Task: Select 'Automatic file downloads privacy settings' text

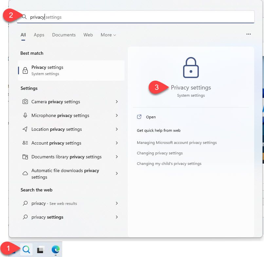Action: pos(65,174)
